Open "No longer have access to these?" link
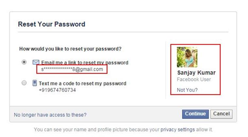The height and width of the screenshot is (137, 248). pos(50,115)
